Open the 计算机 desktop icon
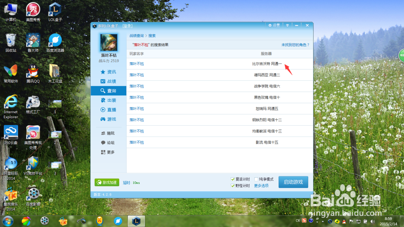The width and height of the screenshot is (404, 227). coord(11,12)
